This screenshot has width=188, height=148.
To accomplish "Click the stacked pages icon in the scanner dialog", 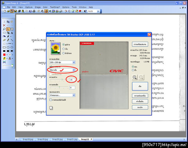I will (x=51, y=108).
